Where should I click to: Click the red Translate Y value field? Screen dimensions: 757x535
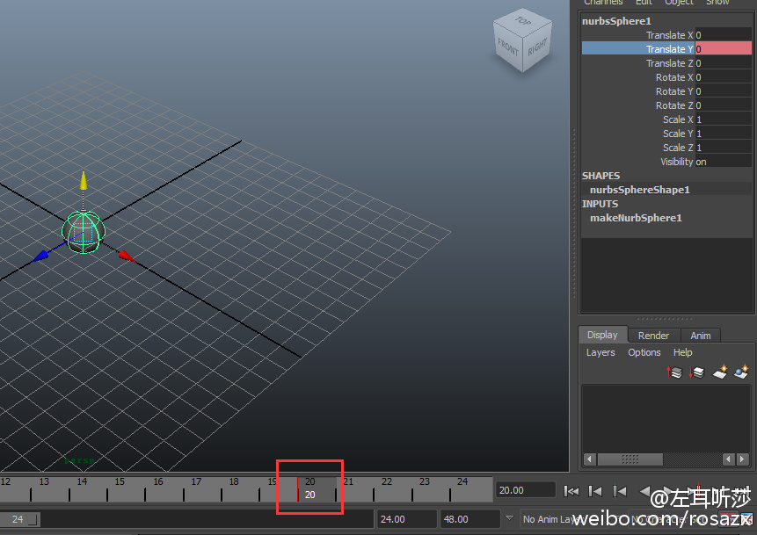tap(724, 48)
